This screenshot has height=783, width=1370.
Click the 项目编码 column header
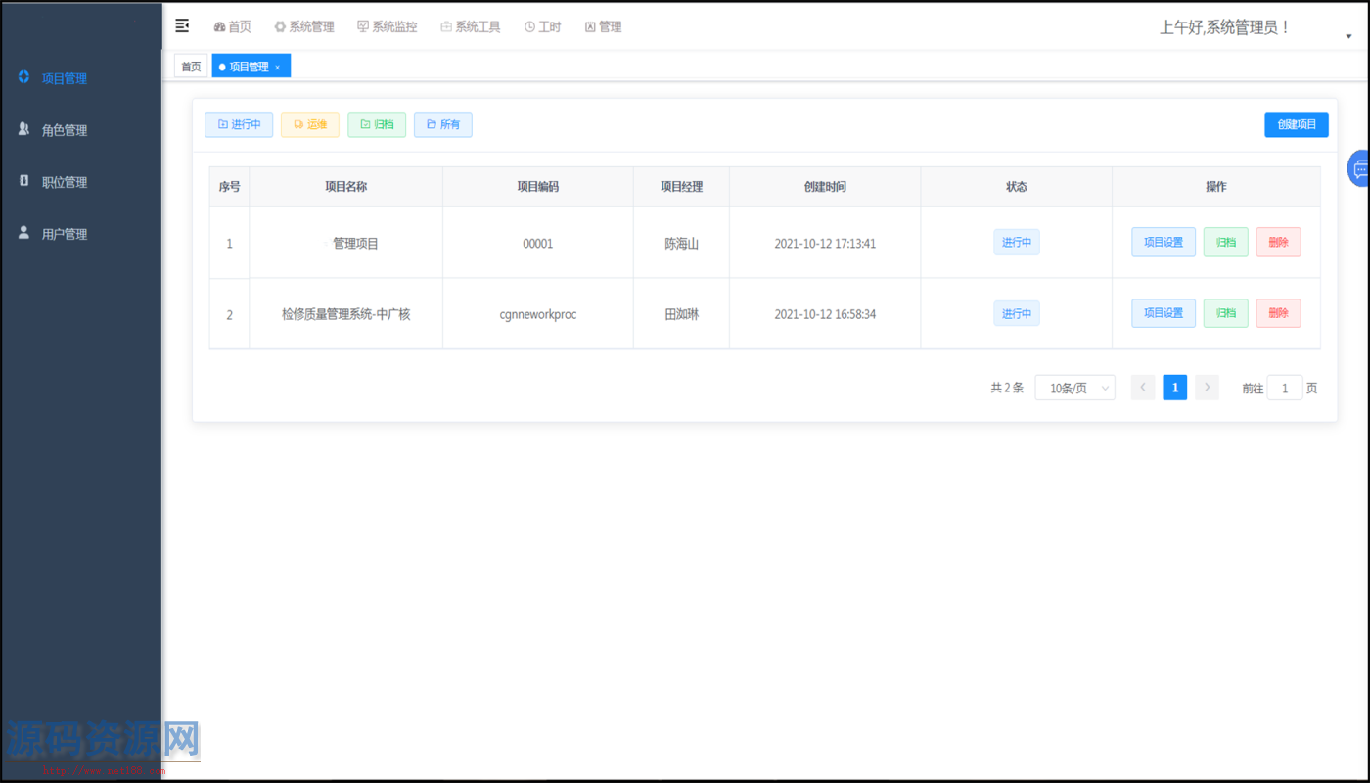tap(538, 187)
